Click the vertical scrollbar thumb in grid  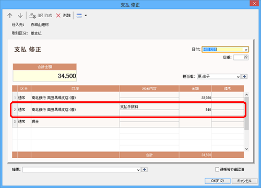point(246,113)
